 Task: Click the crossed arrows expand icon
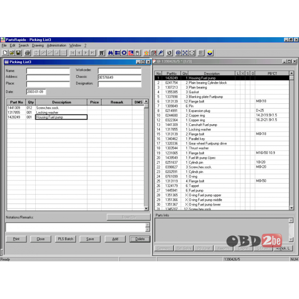tap(185, 53)
